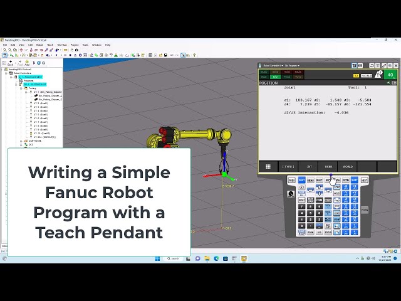401x301 pixels.
Task: Click the split-window icon in POSITION bar
Action: click(x=394, y=83)
